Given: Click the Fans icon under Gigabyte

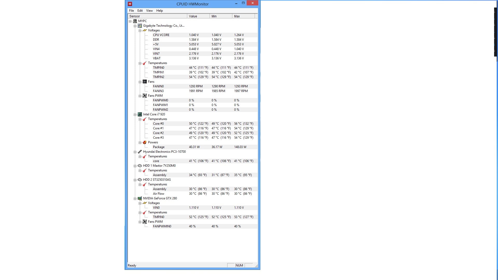Looking at the screenshot, I should (145, 82).
